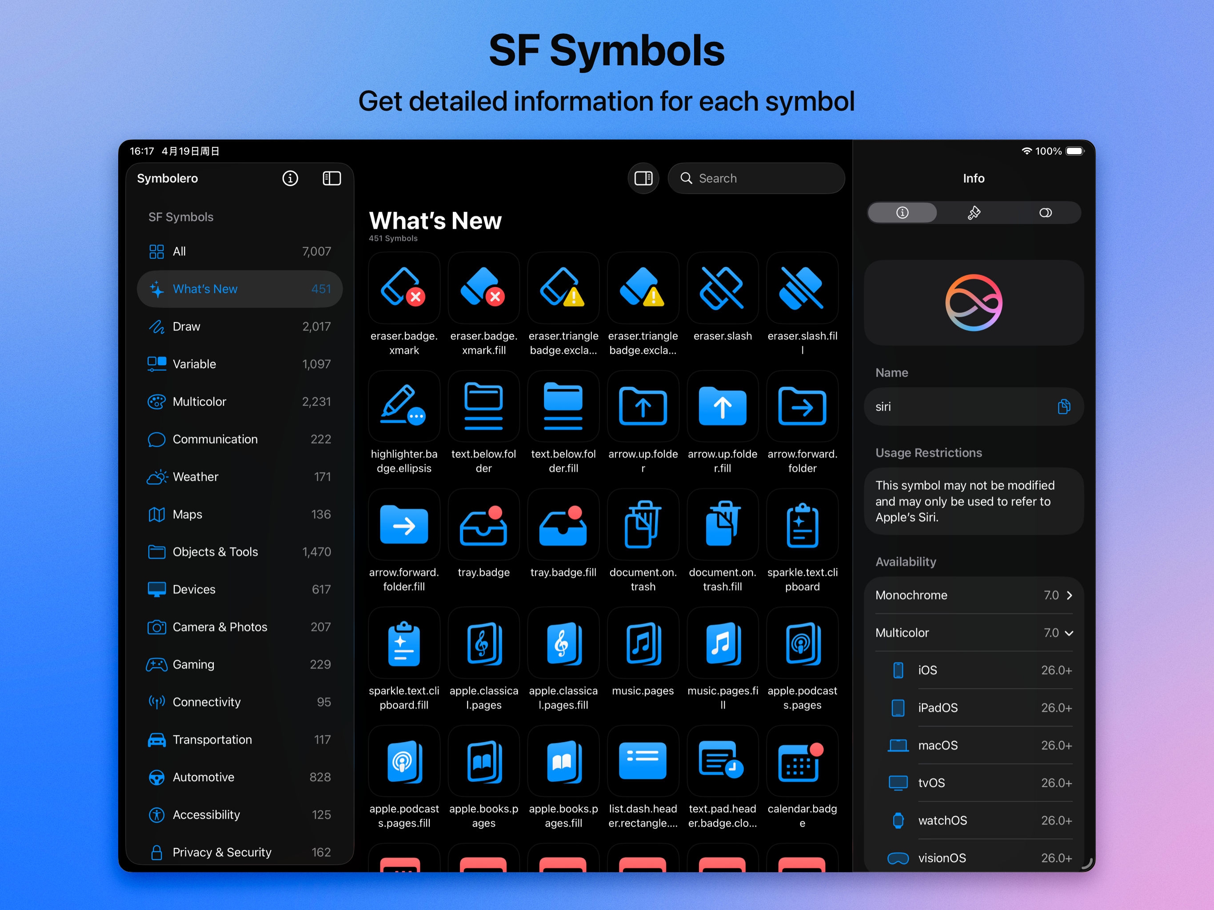The image size is (1214, 910).
Task: Click the siri name text field
Action: 974,407
